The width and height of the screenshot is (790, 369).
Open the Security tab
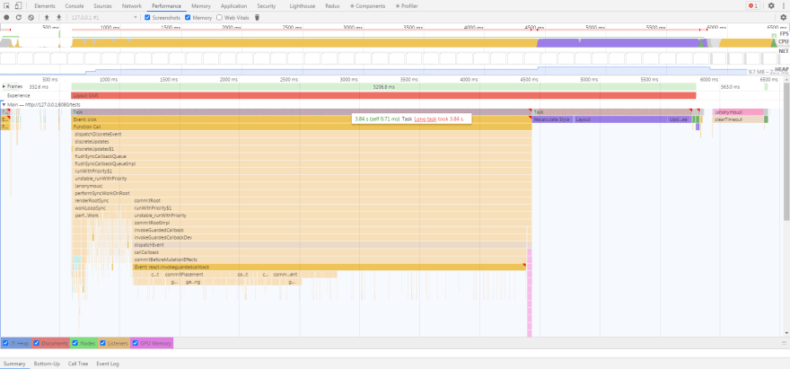(x=266, y=6)
